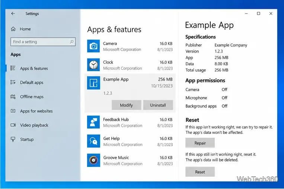284x189 pixels.
Task: Select the Camera app entry name
Action: (x=110, y=44)
